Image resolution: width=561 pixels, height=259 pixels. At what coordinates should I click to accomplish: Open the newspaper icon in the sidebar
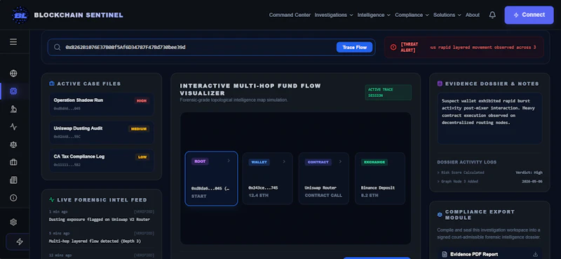[x=13, y=180]
